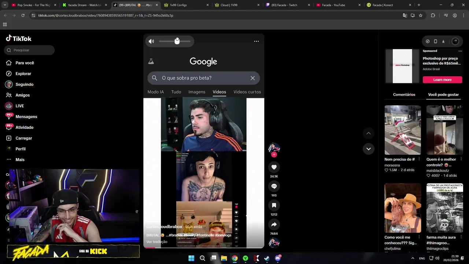Screen dimensions: 469x264
Task: Adjust the video volume slider
Action: pyautogui.click(x=175, y=41)
